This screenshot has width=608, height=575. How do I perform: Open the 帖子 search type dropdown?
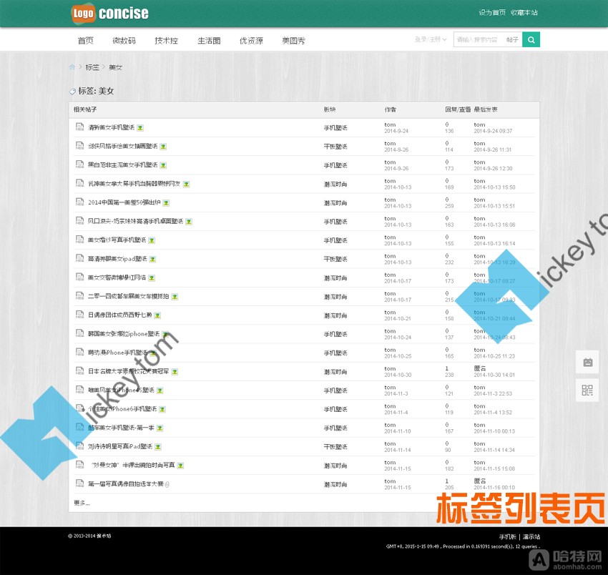point(512,39)
